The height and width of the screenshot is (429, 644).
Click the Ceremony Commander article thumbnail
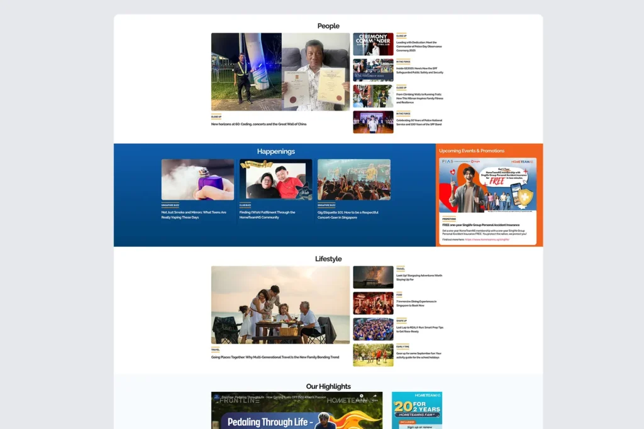(373, 44)
